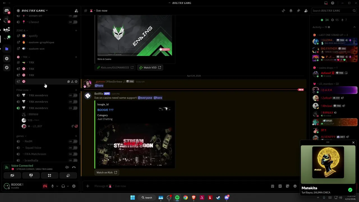Open sticker picker
359x202 pixels.
pyautogui.click(x=287, y=186)
